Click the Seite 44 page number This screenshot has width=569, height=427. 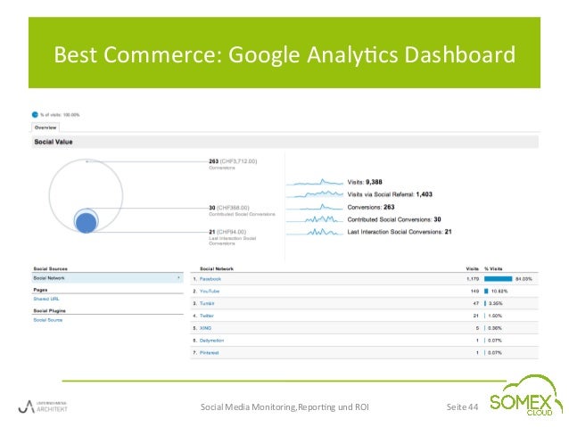click(x=462, y=407)
